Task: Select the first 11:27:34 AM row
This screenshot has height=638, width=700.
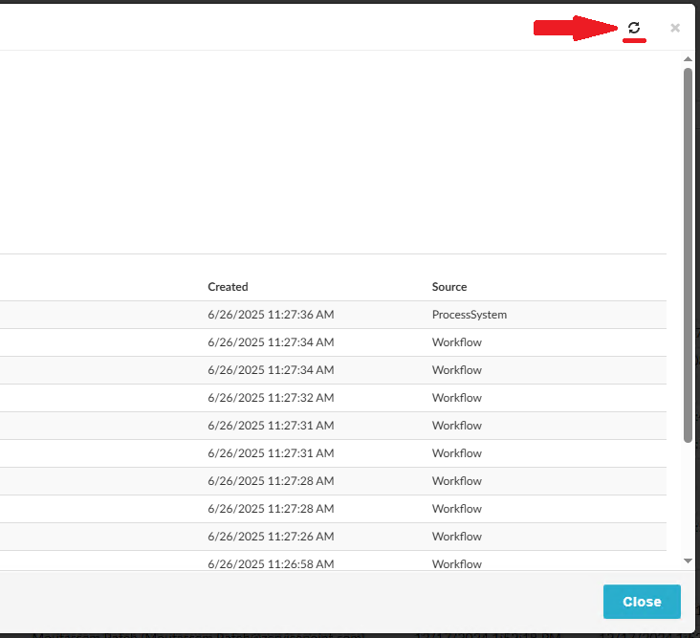Action: pyautogui.click(x=271, y=342)
